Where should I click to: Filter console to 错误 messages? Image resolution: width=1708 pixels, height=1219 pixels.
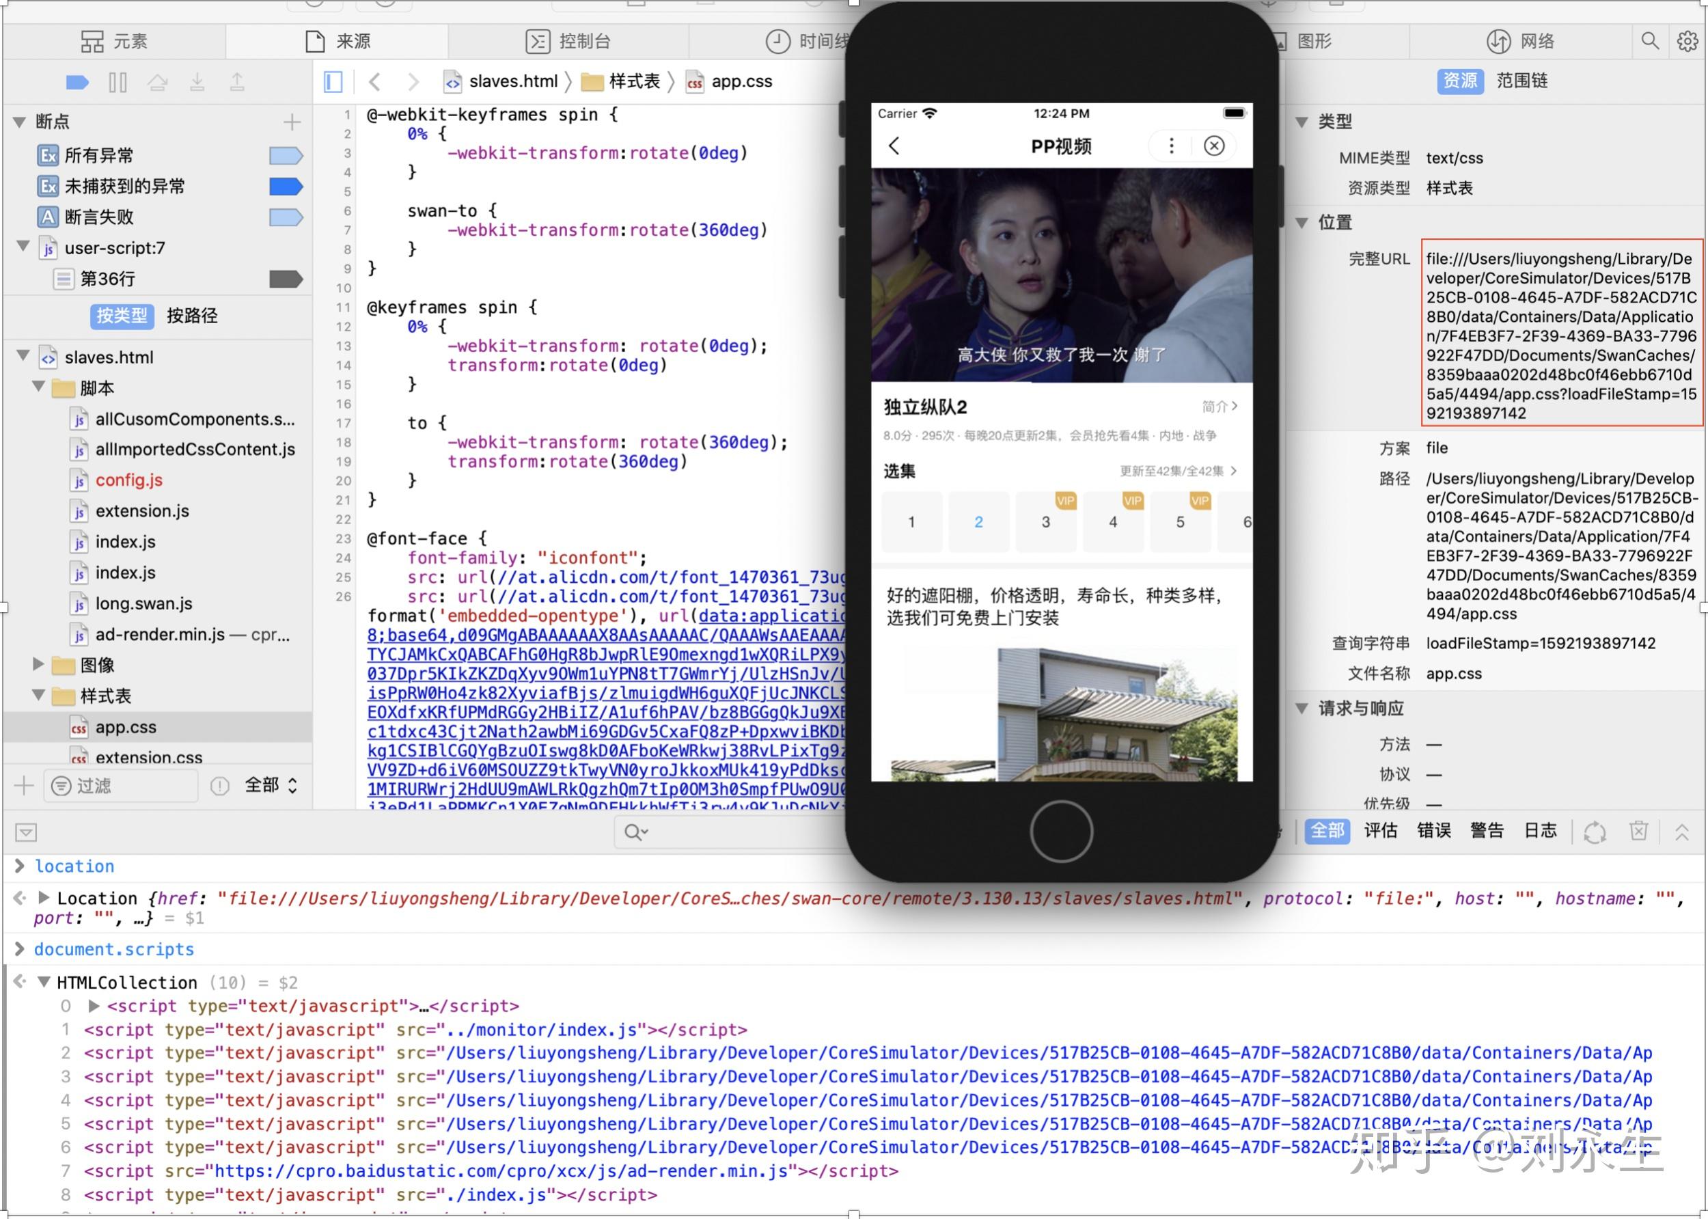point(1433,831)
